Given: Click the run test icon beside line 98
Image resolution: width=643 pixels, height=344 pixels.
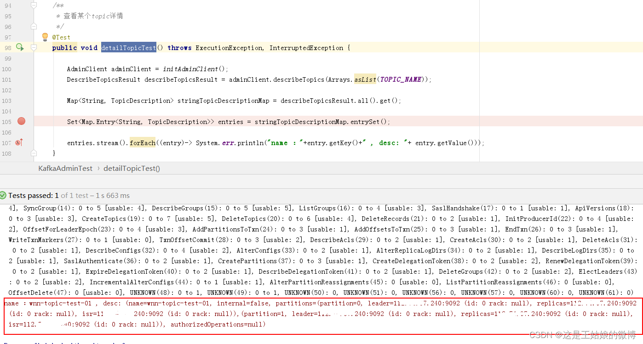Looking at the screenshot, I should point(19,47).
